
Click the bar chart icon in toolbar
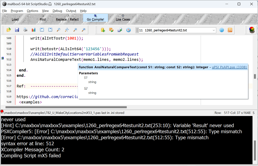pyautogui.click(x=34, y=30)
